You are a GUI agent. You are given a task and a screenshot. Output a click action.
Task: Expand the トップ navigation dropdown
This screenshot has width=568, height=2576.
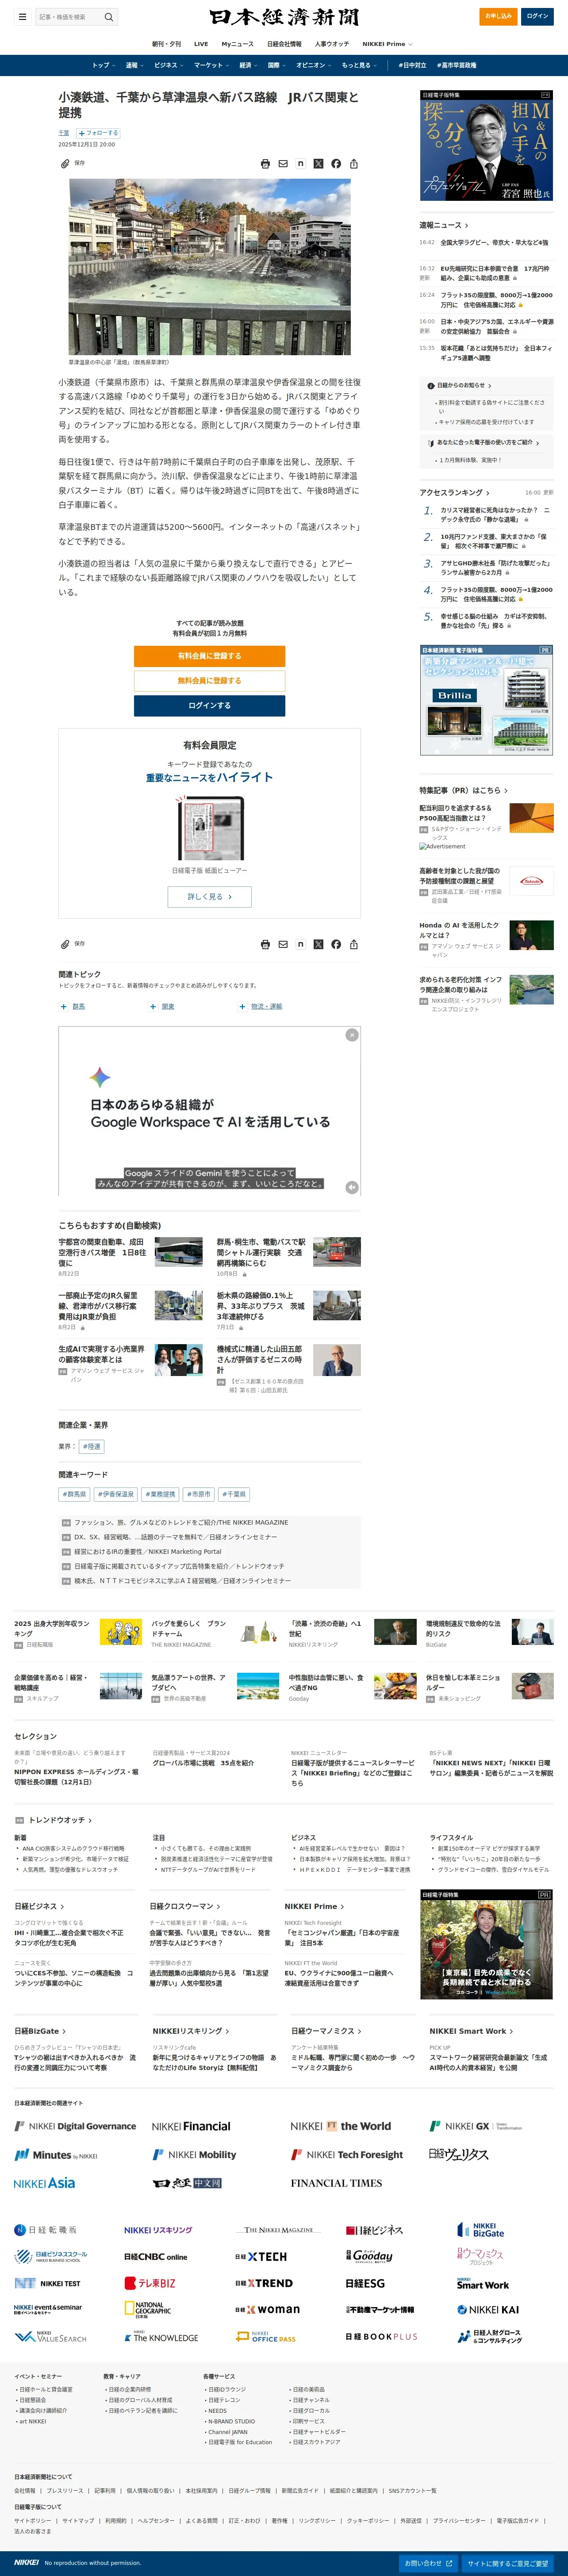pos(104,65)
